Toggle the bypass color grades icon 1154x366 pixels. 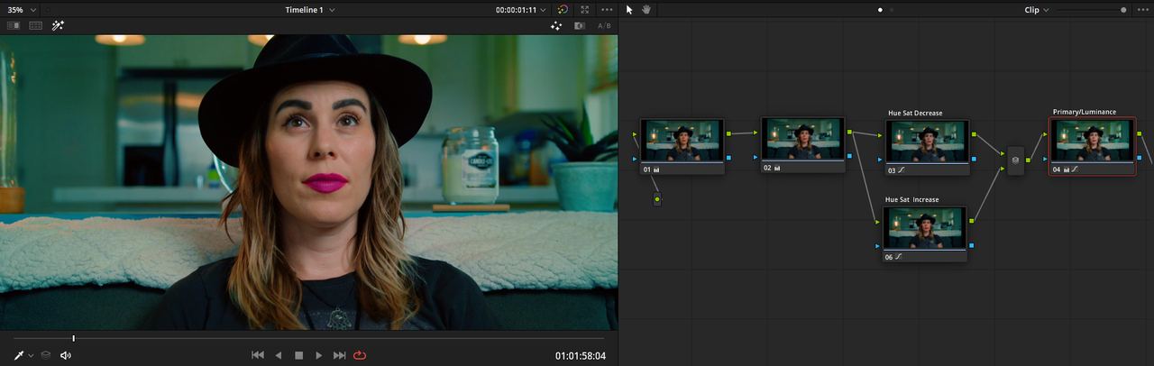click(563, 9)
